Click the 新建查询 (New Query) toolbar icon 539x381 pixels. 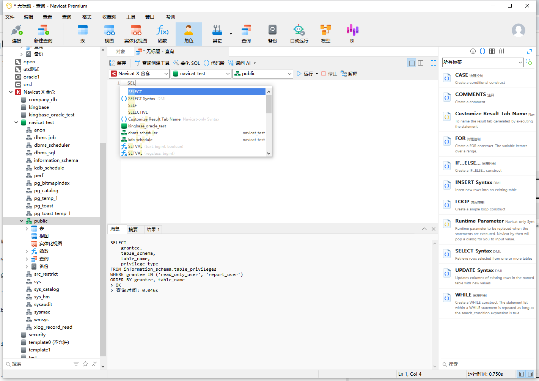[x=43, y=34]
